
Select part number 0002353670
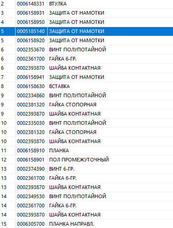tap(31, 50)
